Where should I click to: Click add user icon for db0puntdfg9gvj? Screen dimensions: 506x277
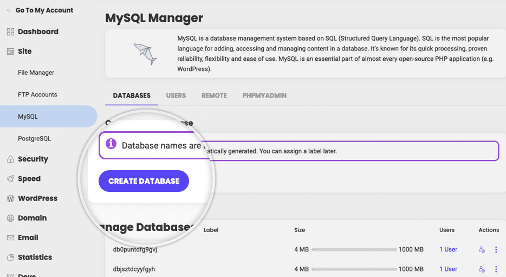pos(482,249)
